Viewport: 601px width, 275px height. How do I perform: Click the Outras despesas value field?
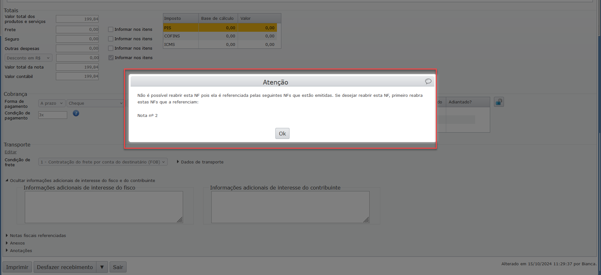tap(77, 48)
